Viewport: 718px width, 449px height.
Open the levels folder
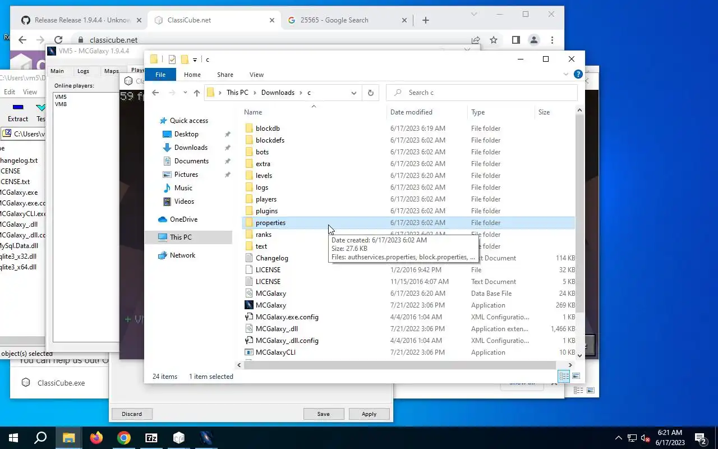264,176
